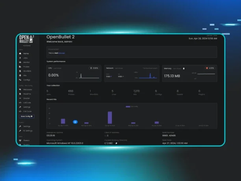This screenshot has width=241, height=181.
Task: Open Monitor using the eye icon
Action: coord(20,62)
